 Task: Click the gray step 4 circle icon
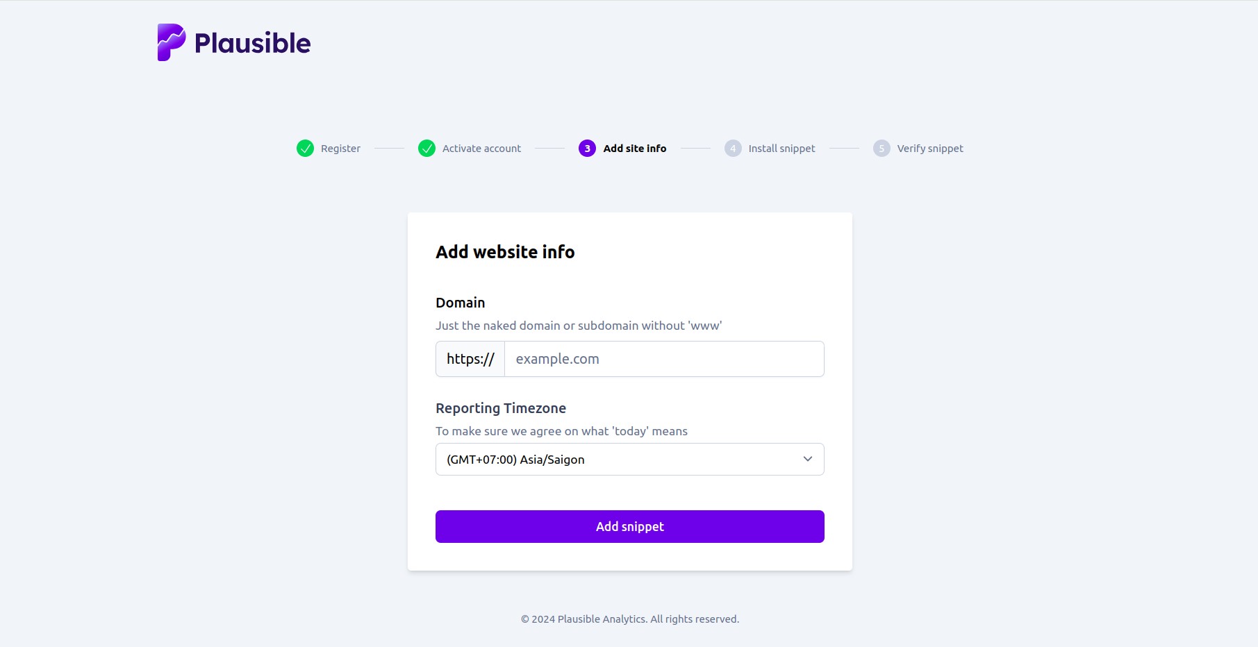click(x=733, y=148)
